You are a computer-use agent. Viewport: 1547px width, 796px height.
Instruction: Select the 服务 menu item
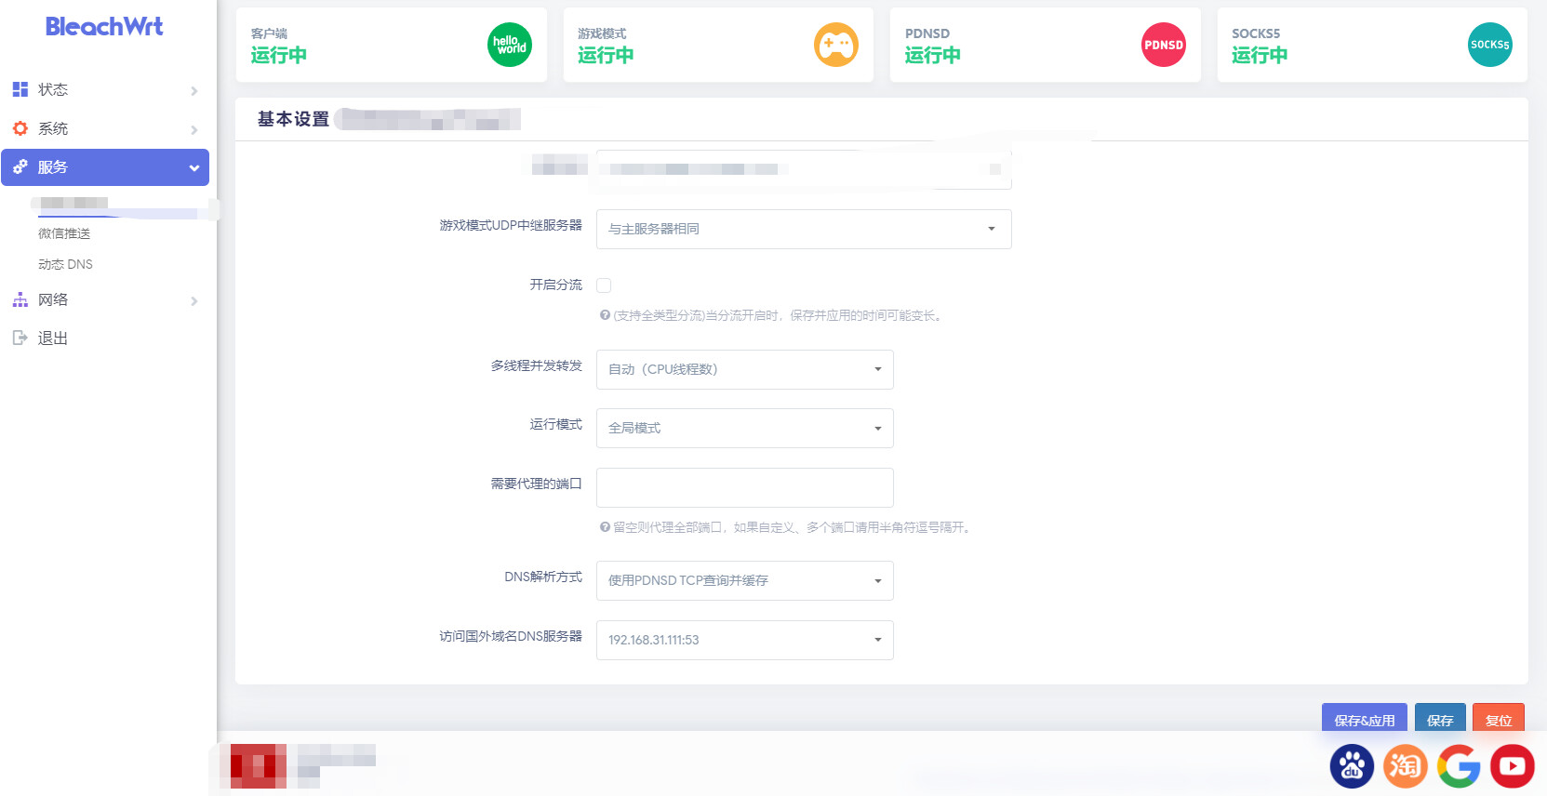click(x=105, y=167)
